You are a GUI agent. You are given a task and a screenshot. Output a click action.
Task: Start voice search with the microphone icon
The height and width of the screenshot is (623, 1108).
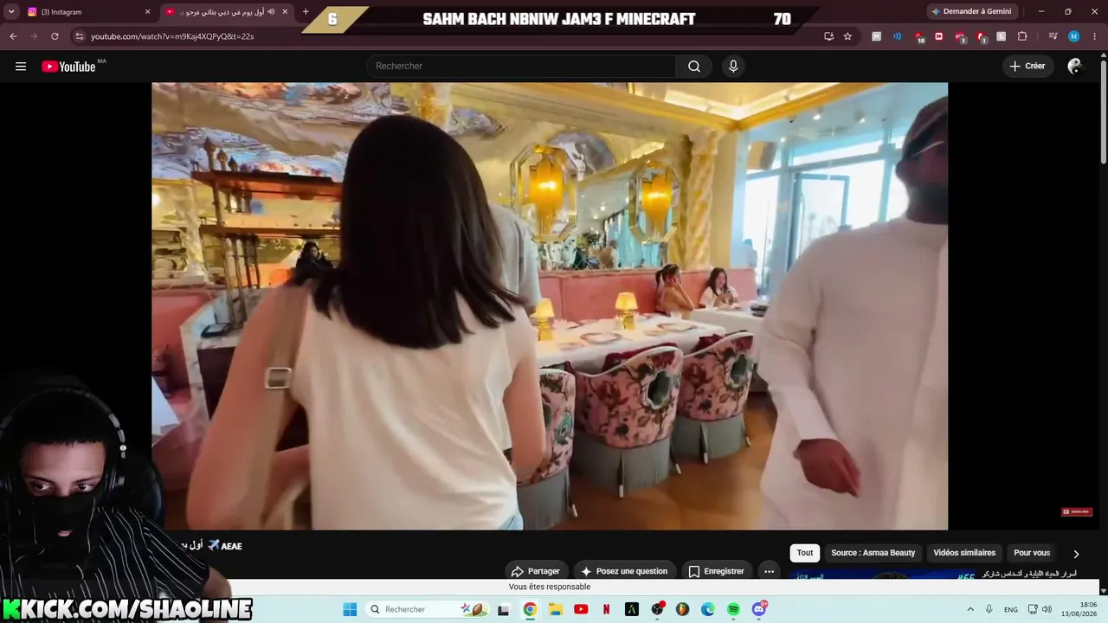[x=733, y=67]
